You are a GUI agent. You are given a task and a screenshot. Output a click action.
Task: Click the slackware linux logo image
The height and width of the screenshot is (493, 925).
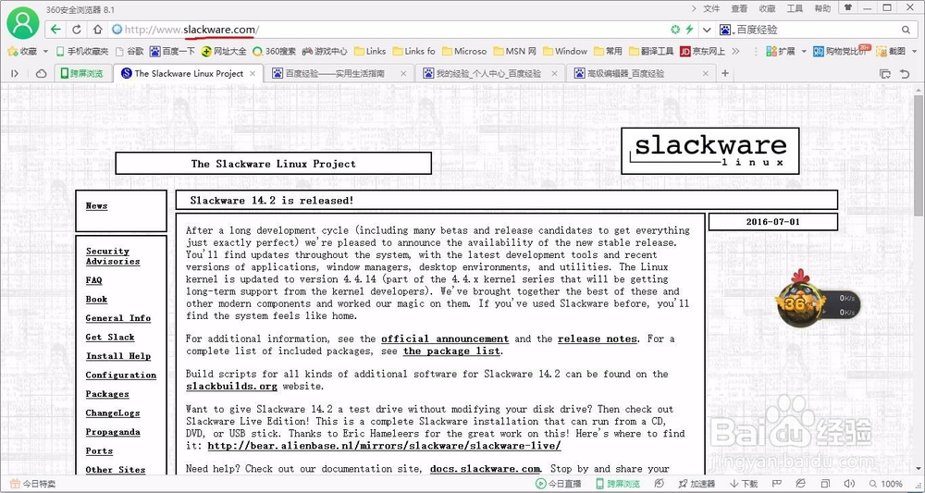click(x=709, y=151)
